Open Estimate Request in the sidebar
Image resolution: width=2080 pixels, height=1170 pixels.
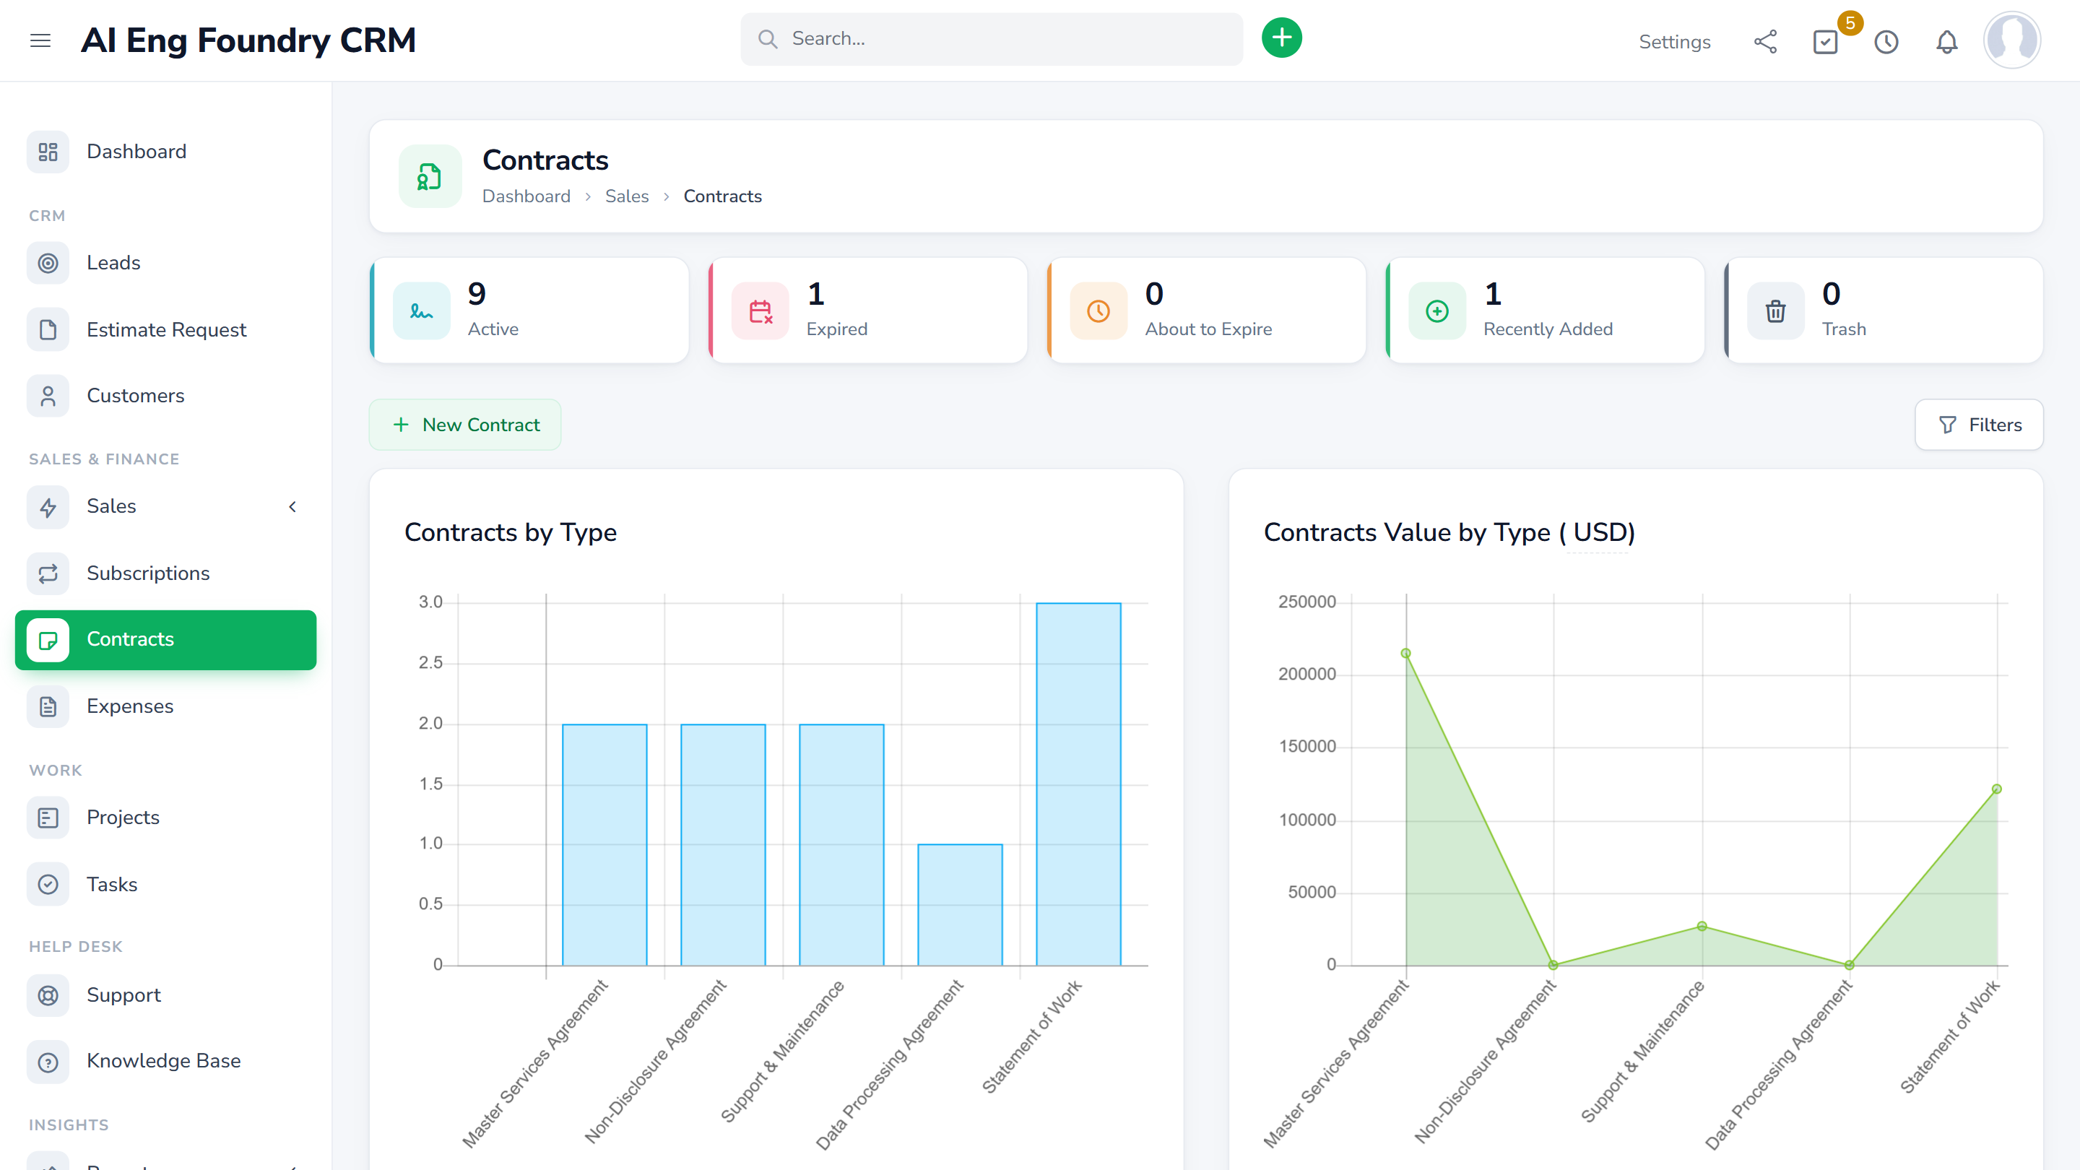[165, 330]
